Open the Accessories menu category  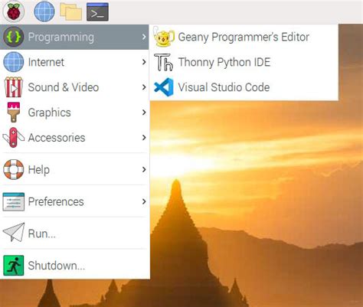(x=74, y=138)
